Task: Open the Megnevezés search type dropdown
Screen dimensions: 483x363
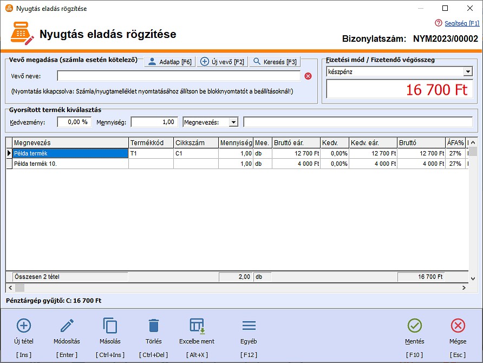Action: [x=233, y=122]
